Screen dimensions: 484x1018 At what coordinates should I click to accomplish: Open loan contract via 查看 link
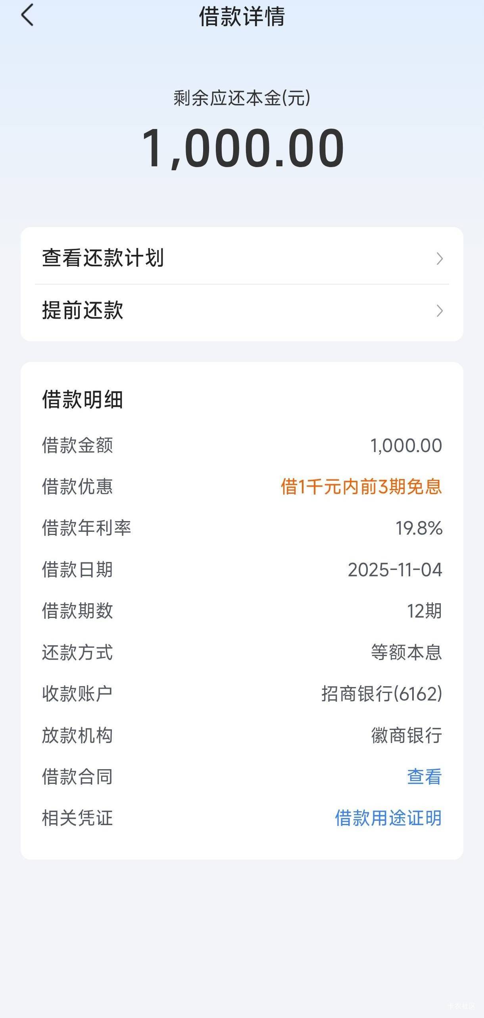[424, 777]
